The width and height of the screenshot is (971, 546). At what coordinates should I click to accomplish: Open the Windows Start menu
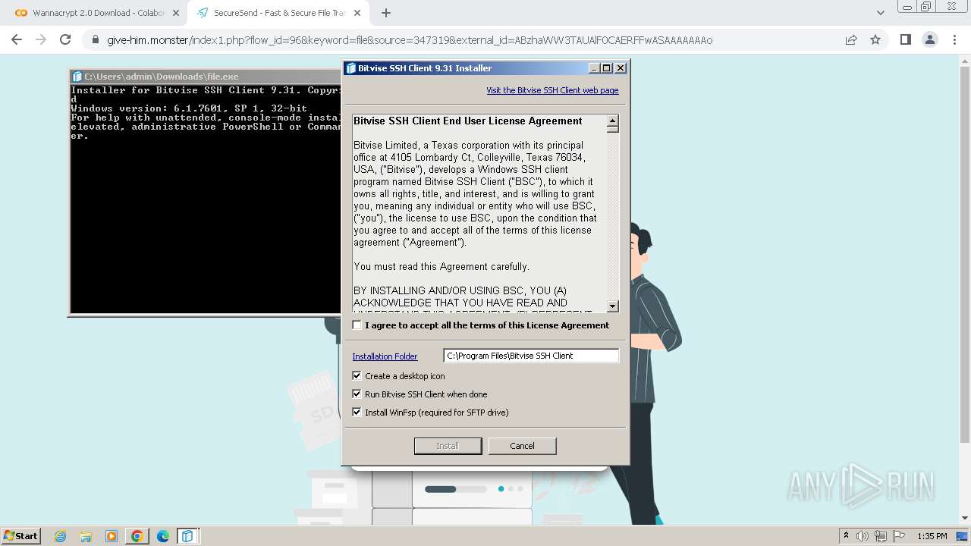coord(20,535)
